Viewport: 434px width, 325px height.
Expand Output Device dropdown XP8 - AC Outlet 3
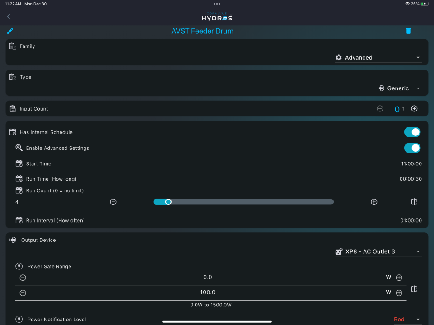tap(378, 251)
